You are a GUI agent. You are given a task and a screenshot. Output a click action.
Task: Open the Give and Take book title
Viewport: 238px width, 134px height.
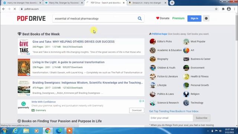[74, 42]
